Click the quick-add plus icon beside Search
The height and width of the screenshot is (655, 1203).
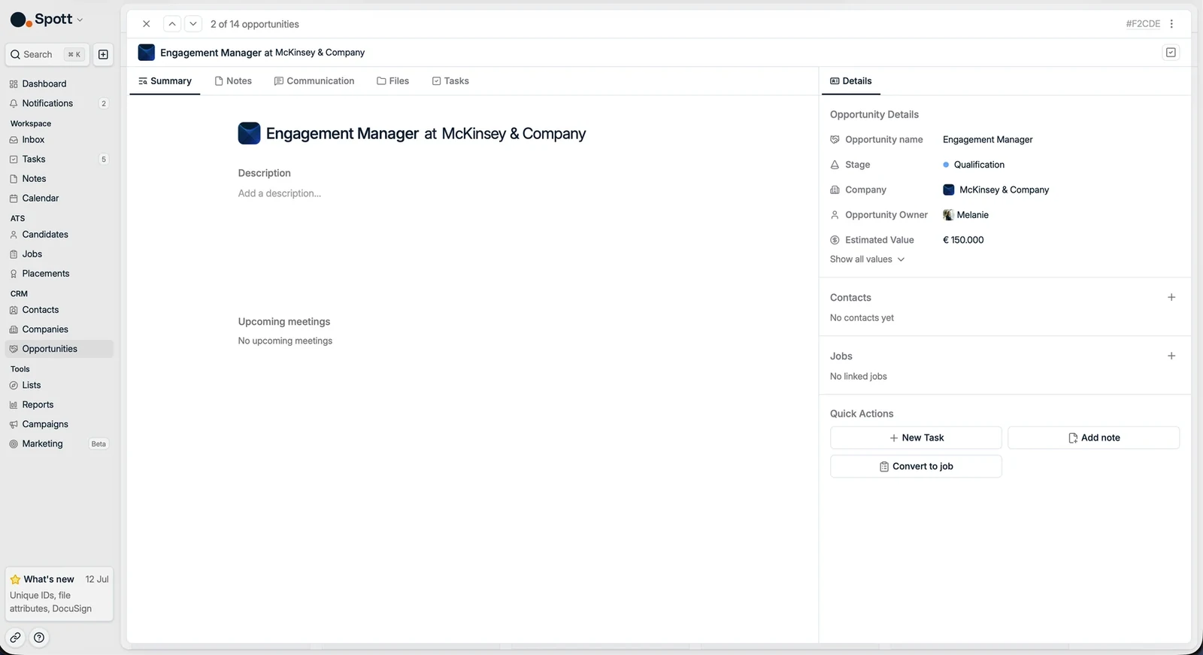click(x=103, y=54)
